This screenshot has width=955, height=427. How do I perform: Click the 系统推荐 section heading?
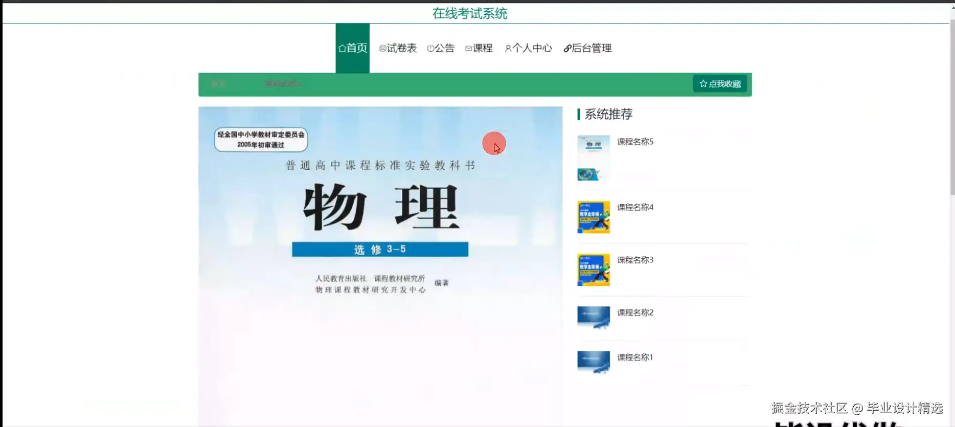(x=608, y=114)
